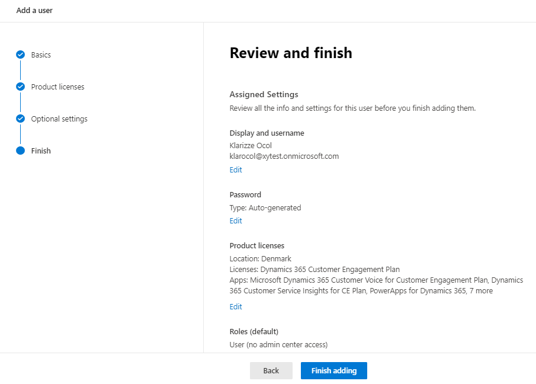Click the Klarizze Ocol display name
This screenshot has width=536, height=384.
click(251, 145)
